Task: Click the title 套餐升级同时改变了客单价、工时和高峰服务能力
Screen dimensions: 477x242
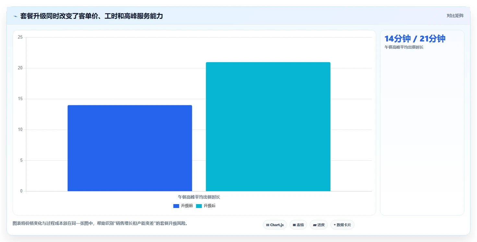Action: (x=91, y=16)
